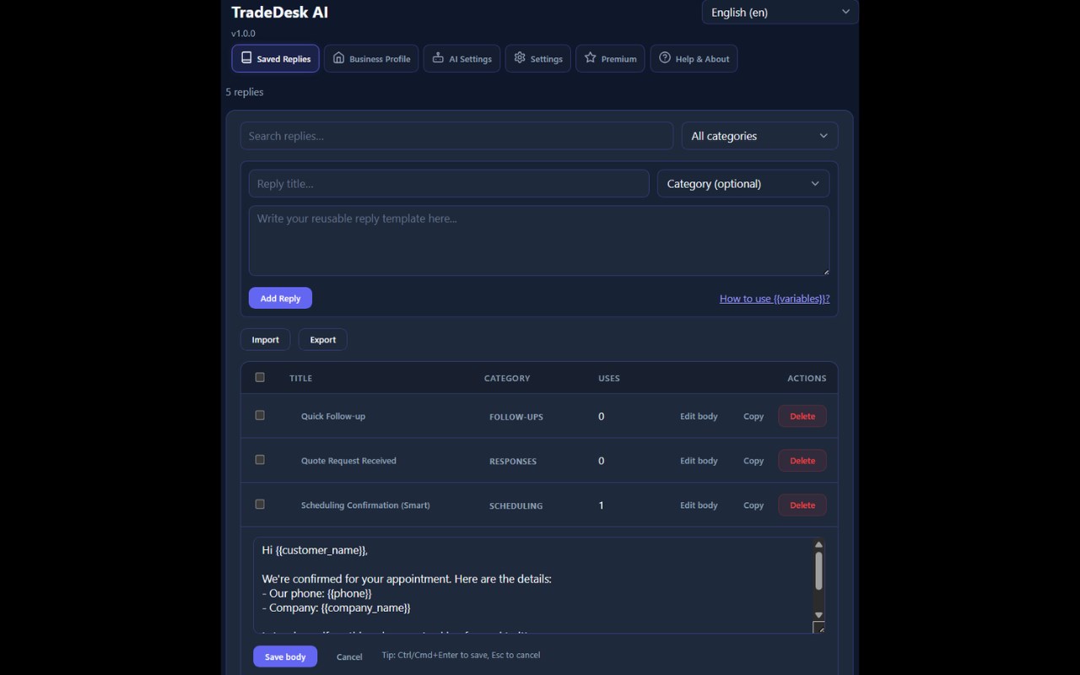Go to the AI Settings tab
The width and height of the screenshot is (1080, 675).
pyautogui.click(x=462, y=58)
